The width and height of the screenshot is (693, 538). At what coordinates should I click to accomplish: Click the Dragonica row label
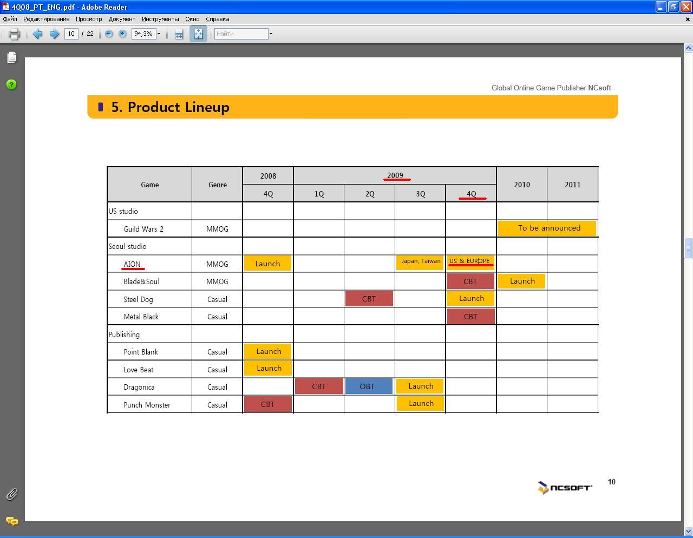[139, 387]
